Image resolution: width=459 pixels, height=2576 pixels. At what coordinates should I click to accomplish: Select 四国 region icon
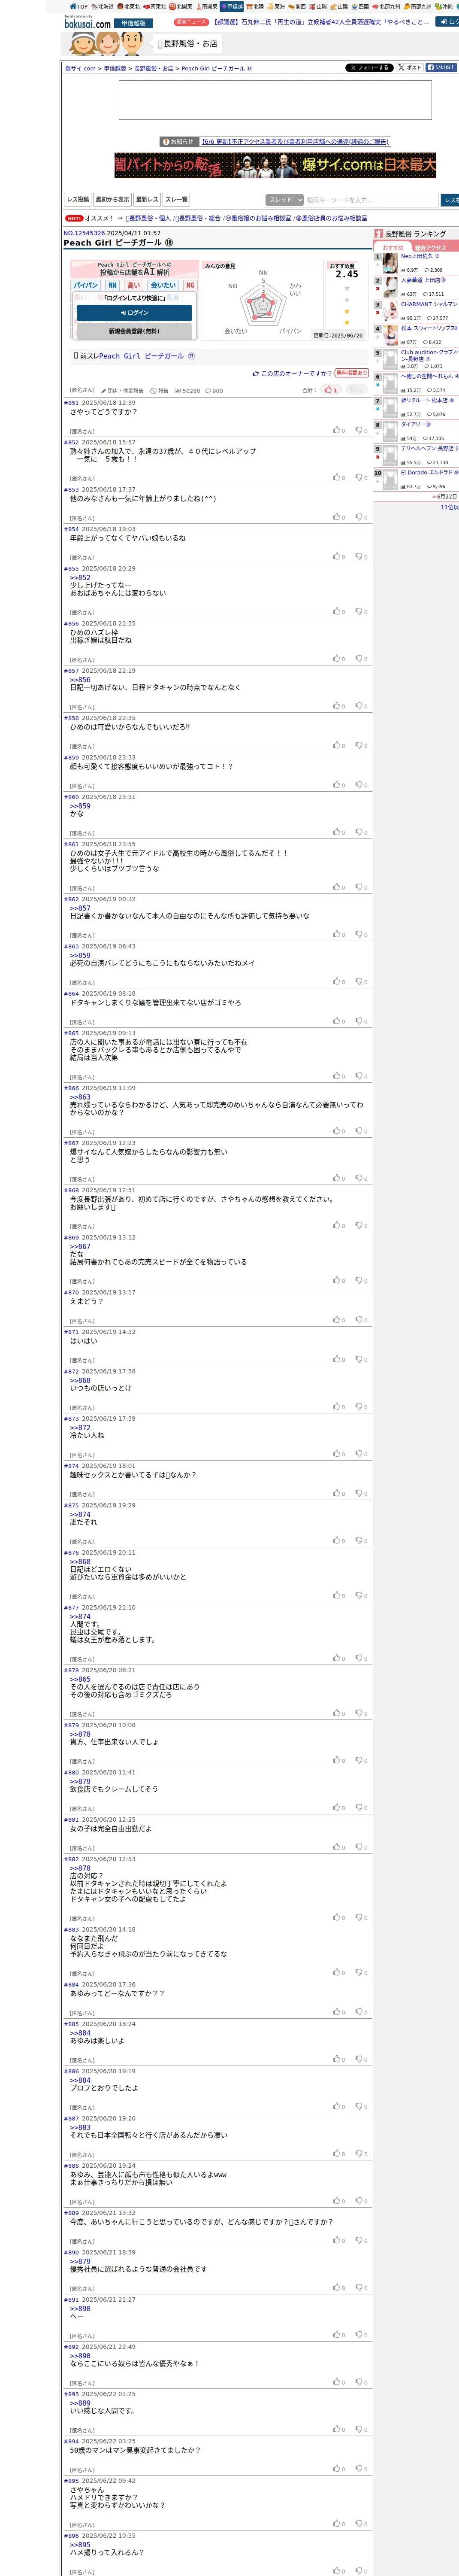[x=361, y=6]
